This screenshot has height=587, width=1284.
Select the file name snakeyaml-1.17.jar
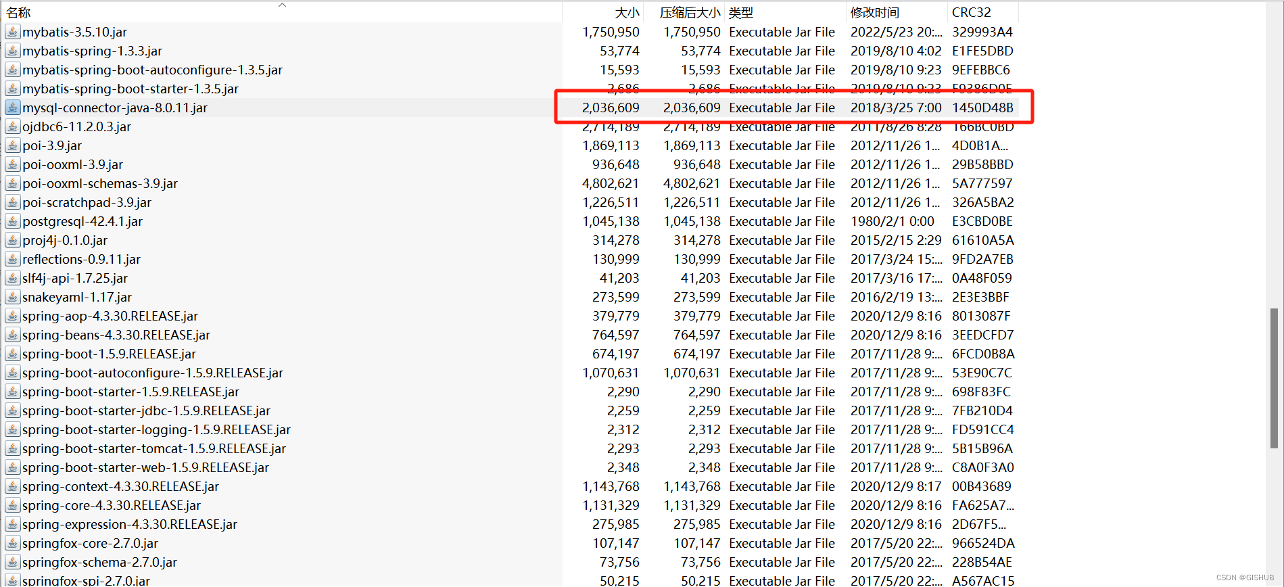[x=77, y=297]
